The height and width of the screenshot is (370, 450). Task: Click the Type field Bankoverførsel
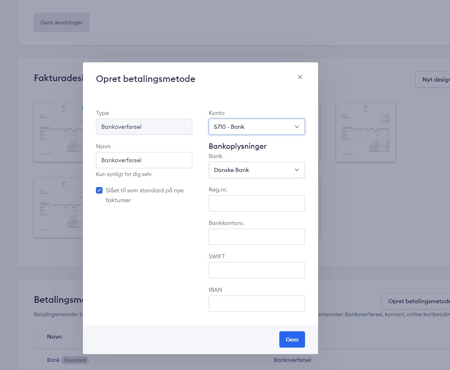coord(144,127)
